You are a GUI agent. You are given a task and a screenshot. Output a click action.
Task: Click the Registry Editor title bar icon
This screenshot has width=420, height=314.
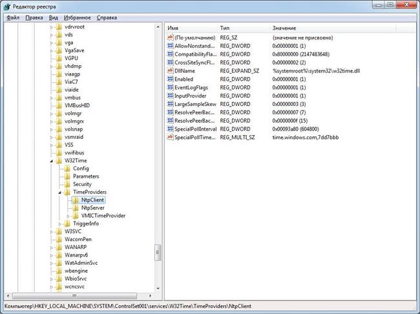[x=6, y=6]
